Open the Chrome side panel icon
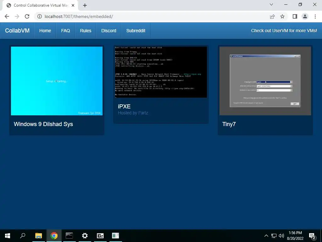 [295, 16]
